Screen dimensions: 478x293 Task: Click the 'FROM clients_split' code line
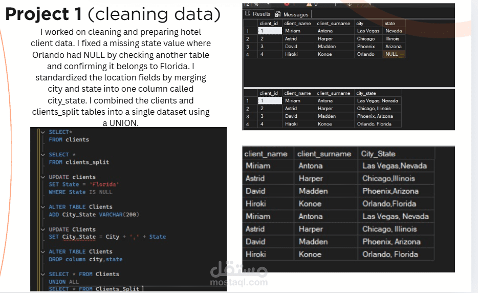pos(79,162)
